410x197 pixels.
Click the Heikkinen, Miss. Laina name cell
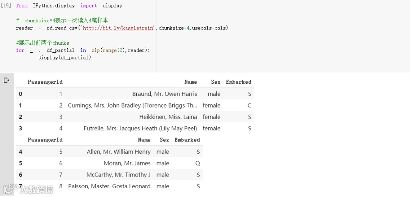168,117
